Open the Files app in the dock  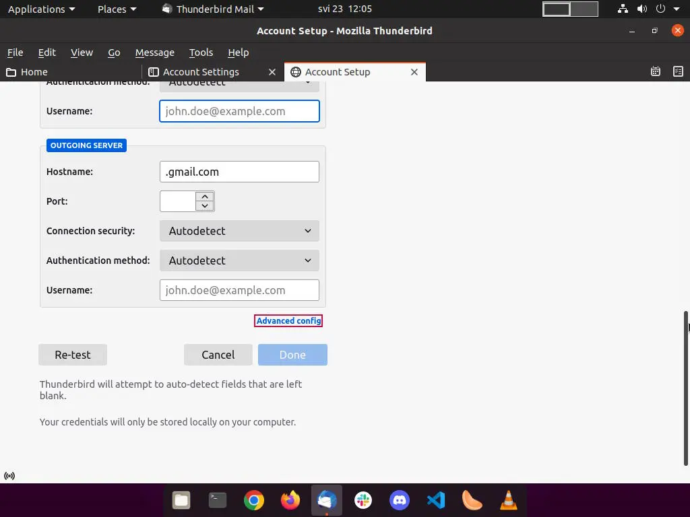[x=181, y=500]
